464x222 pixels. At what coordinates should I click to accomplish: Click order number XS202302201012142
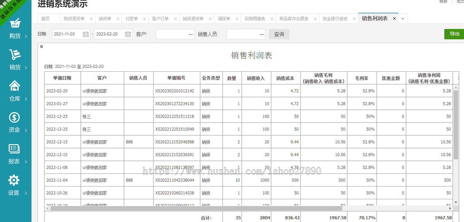tap(175, 91)
